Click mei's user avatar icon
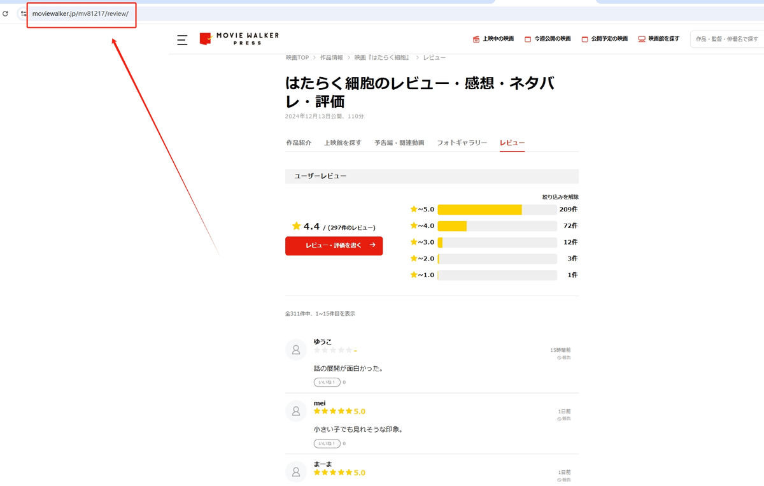Screen dimensions: 764x486 coord(296,411)
